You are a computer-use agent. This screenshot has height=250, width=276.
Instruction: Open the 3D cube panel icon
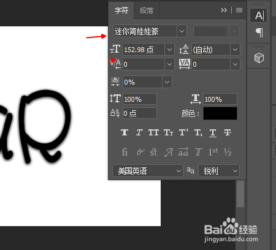tap(259, 58)
